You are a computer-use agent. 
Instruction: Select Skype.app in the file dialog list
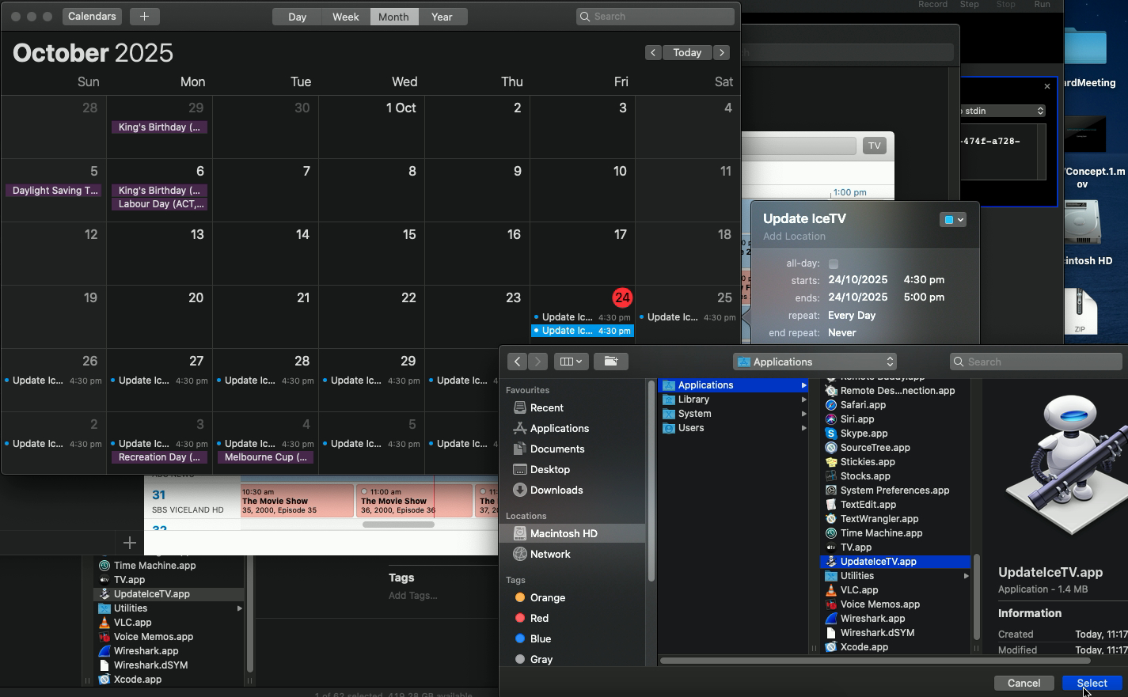tap(864, 434)
